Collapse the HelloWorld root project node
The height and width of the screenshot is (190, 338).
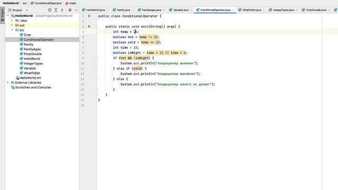click(8, 16)
